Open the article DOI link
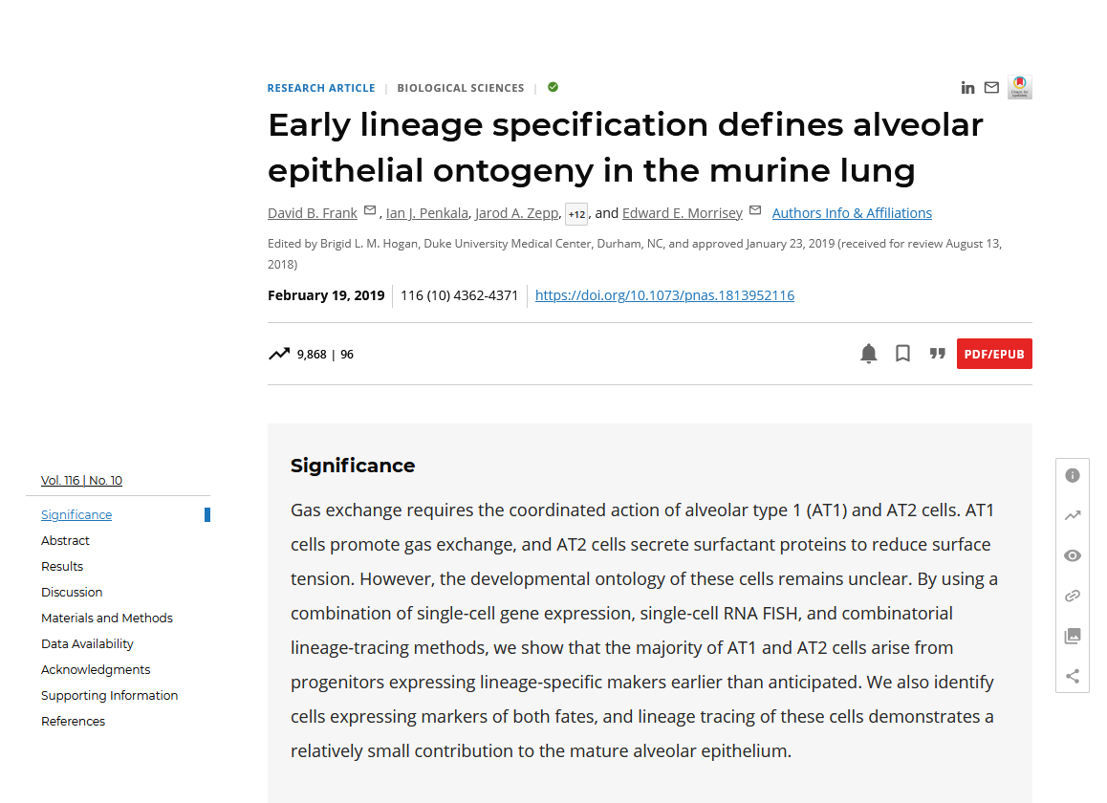This screenshot has width=1107, height=803. point(664,295)
